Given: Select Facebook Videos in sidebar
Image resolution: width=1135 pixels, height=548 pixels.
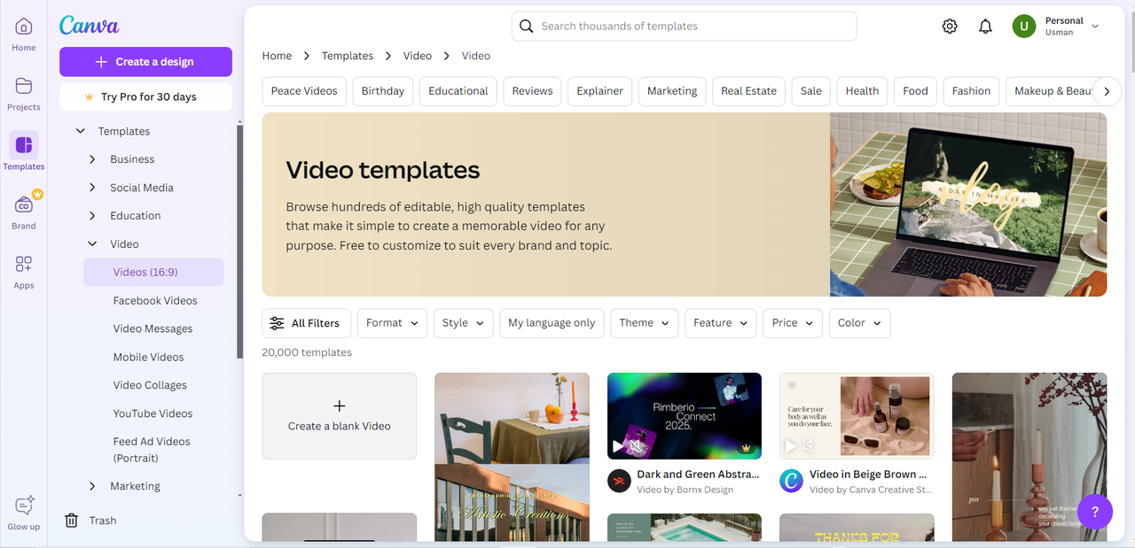Looking at the screenshot, I should coord(155,301).
